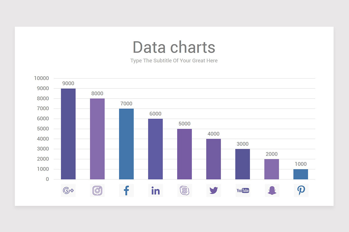Click the 8000 value bar
349x232 pixels.
(97, 139)
